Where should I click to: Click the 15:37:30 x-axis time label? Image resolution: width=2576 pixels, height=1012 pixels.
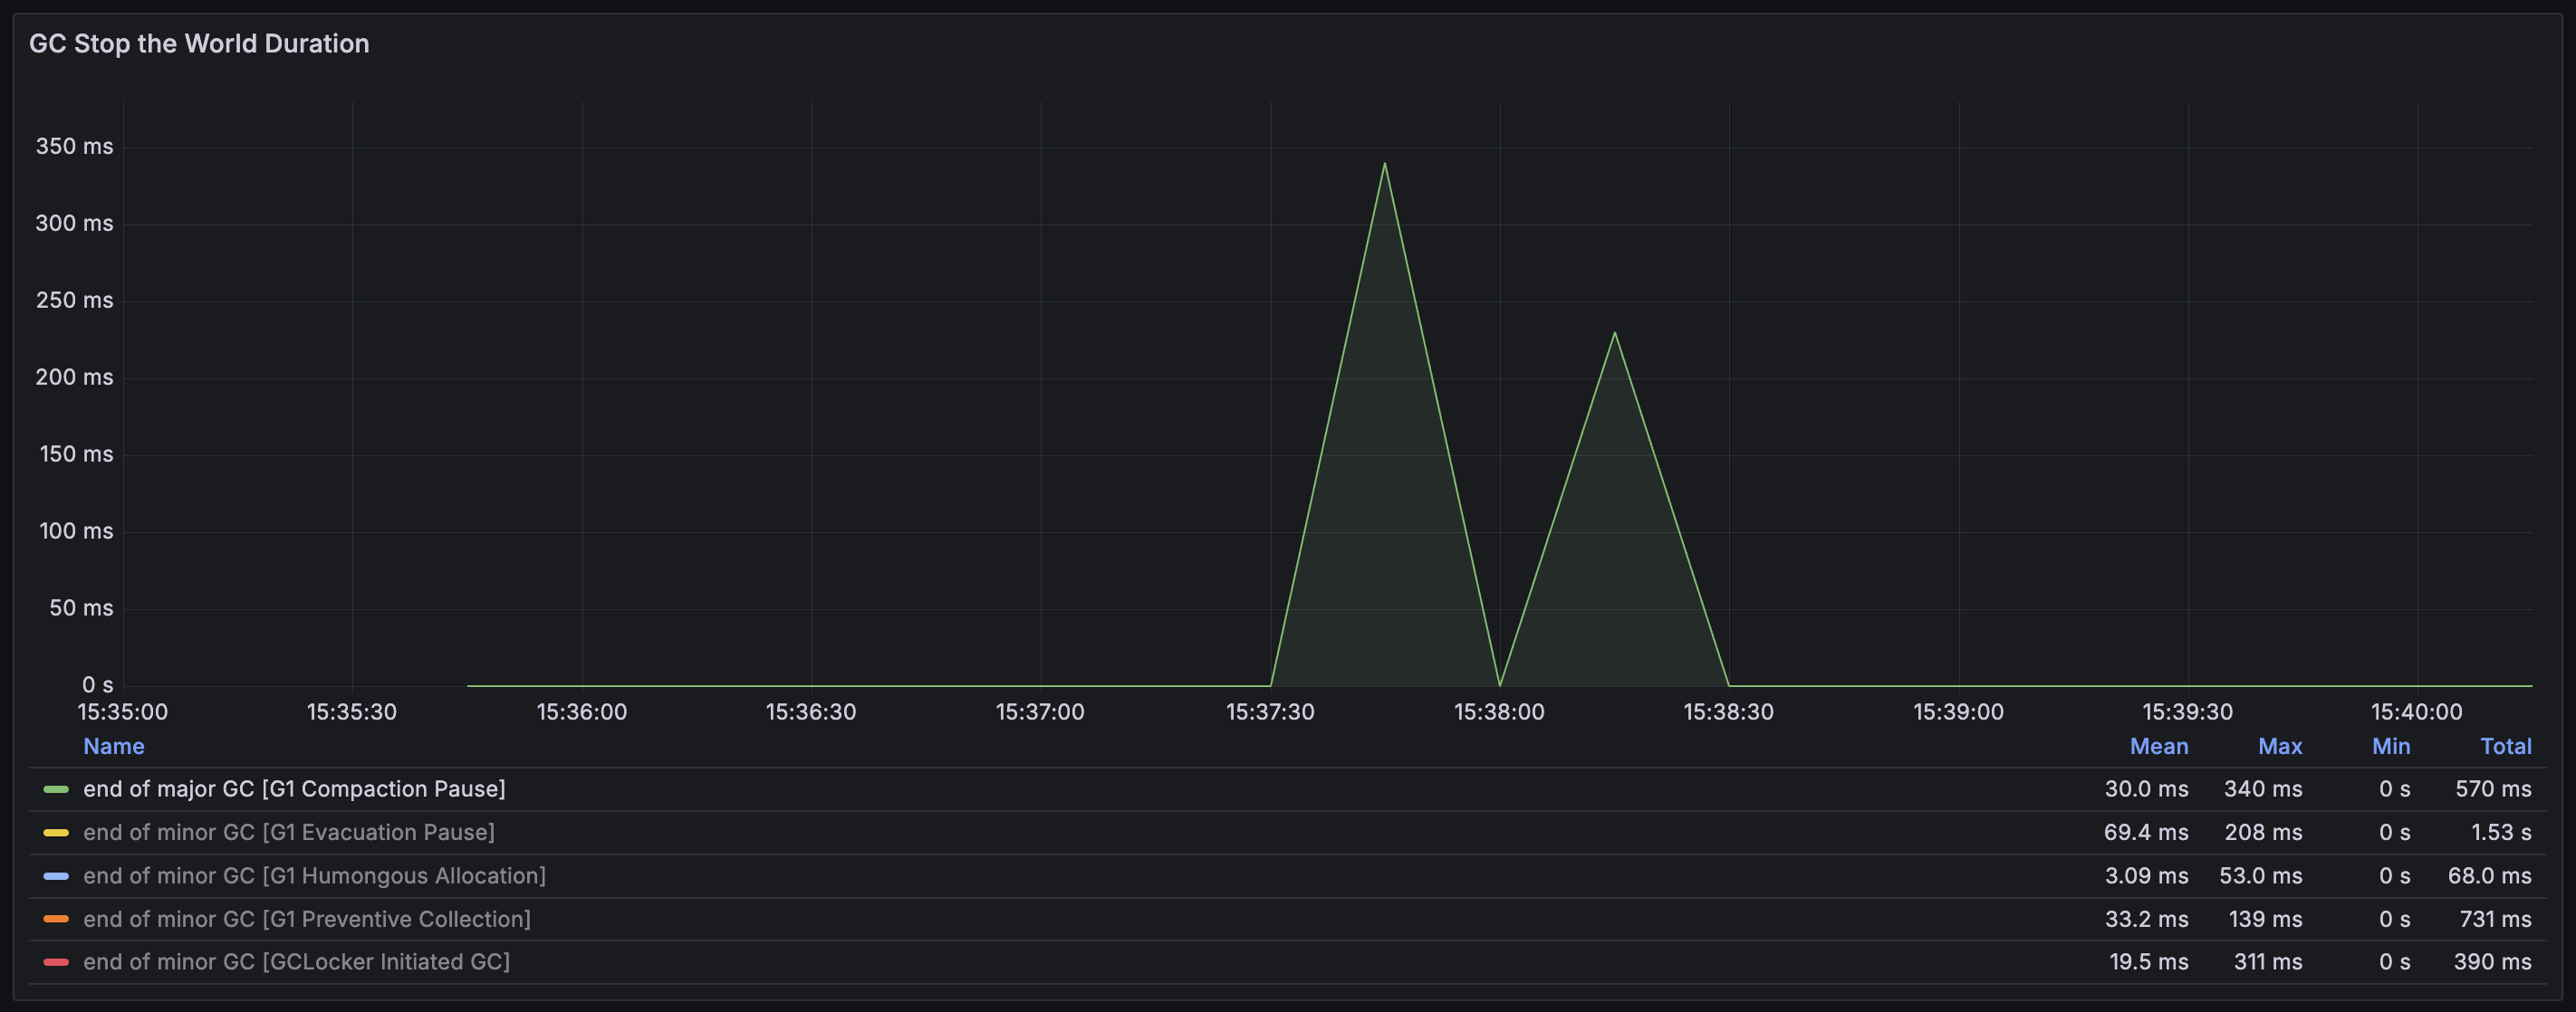tap(1270, 712)
